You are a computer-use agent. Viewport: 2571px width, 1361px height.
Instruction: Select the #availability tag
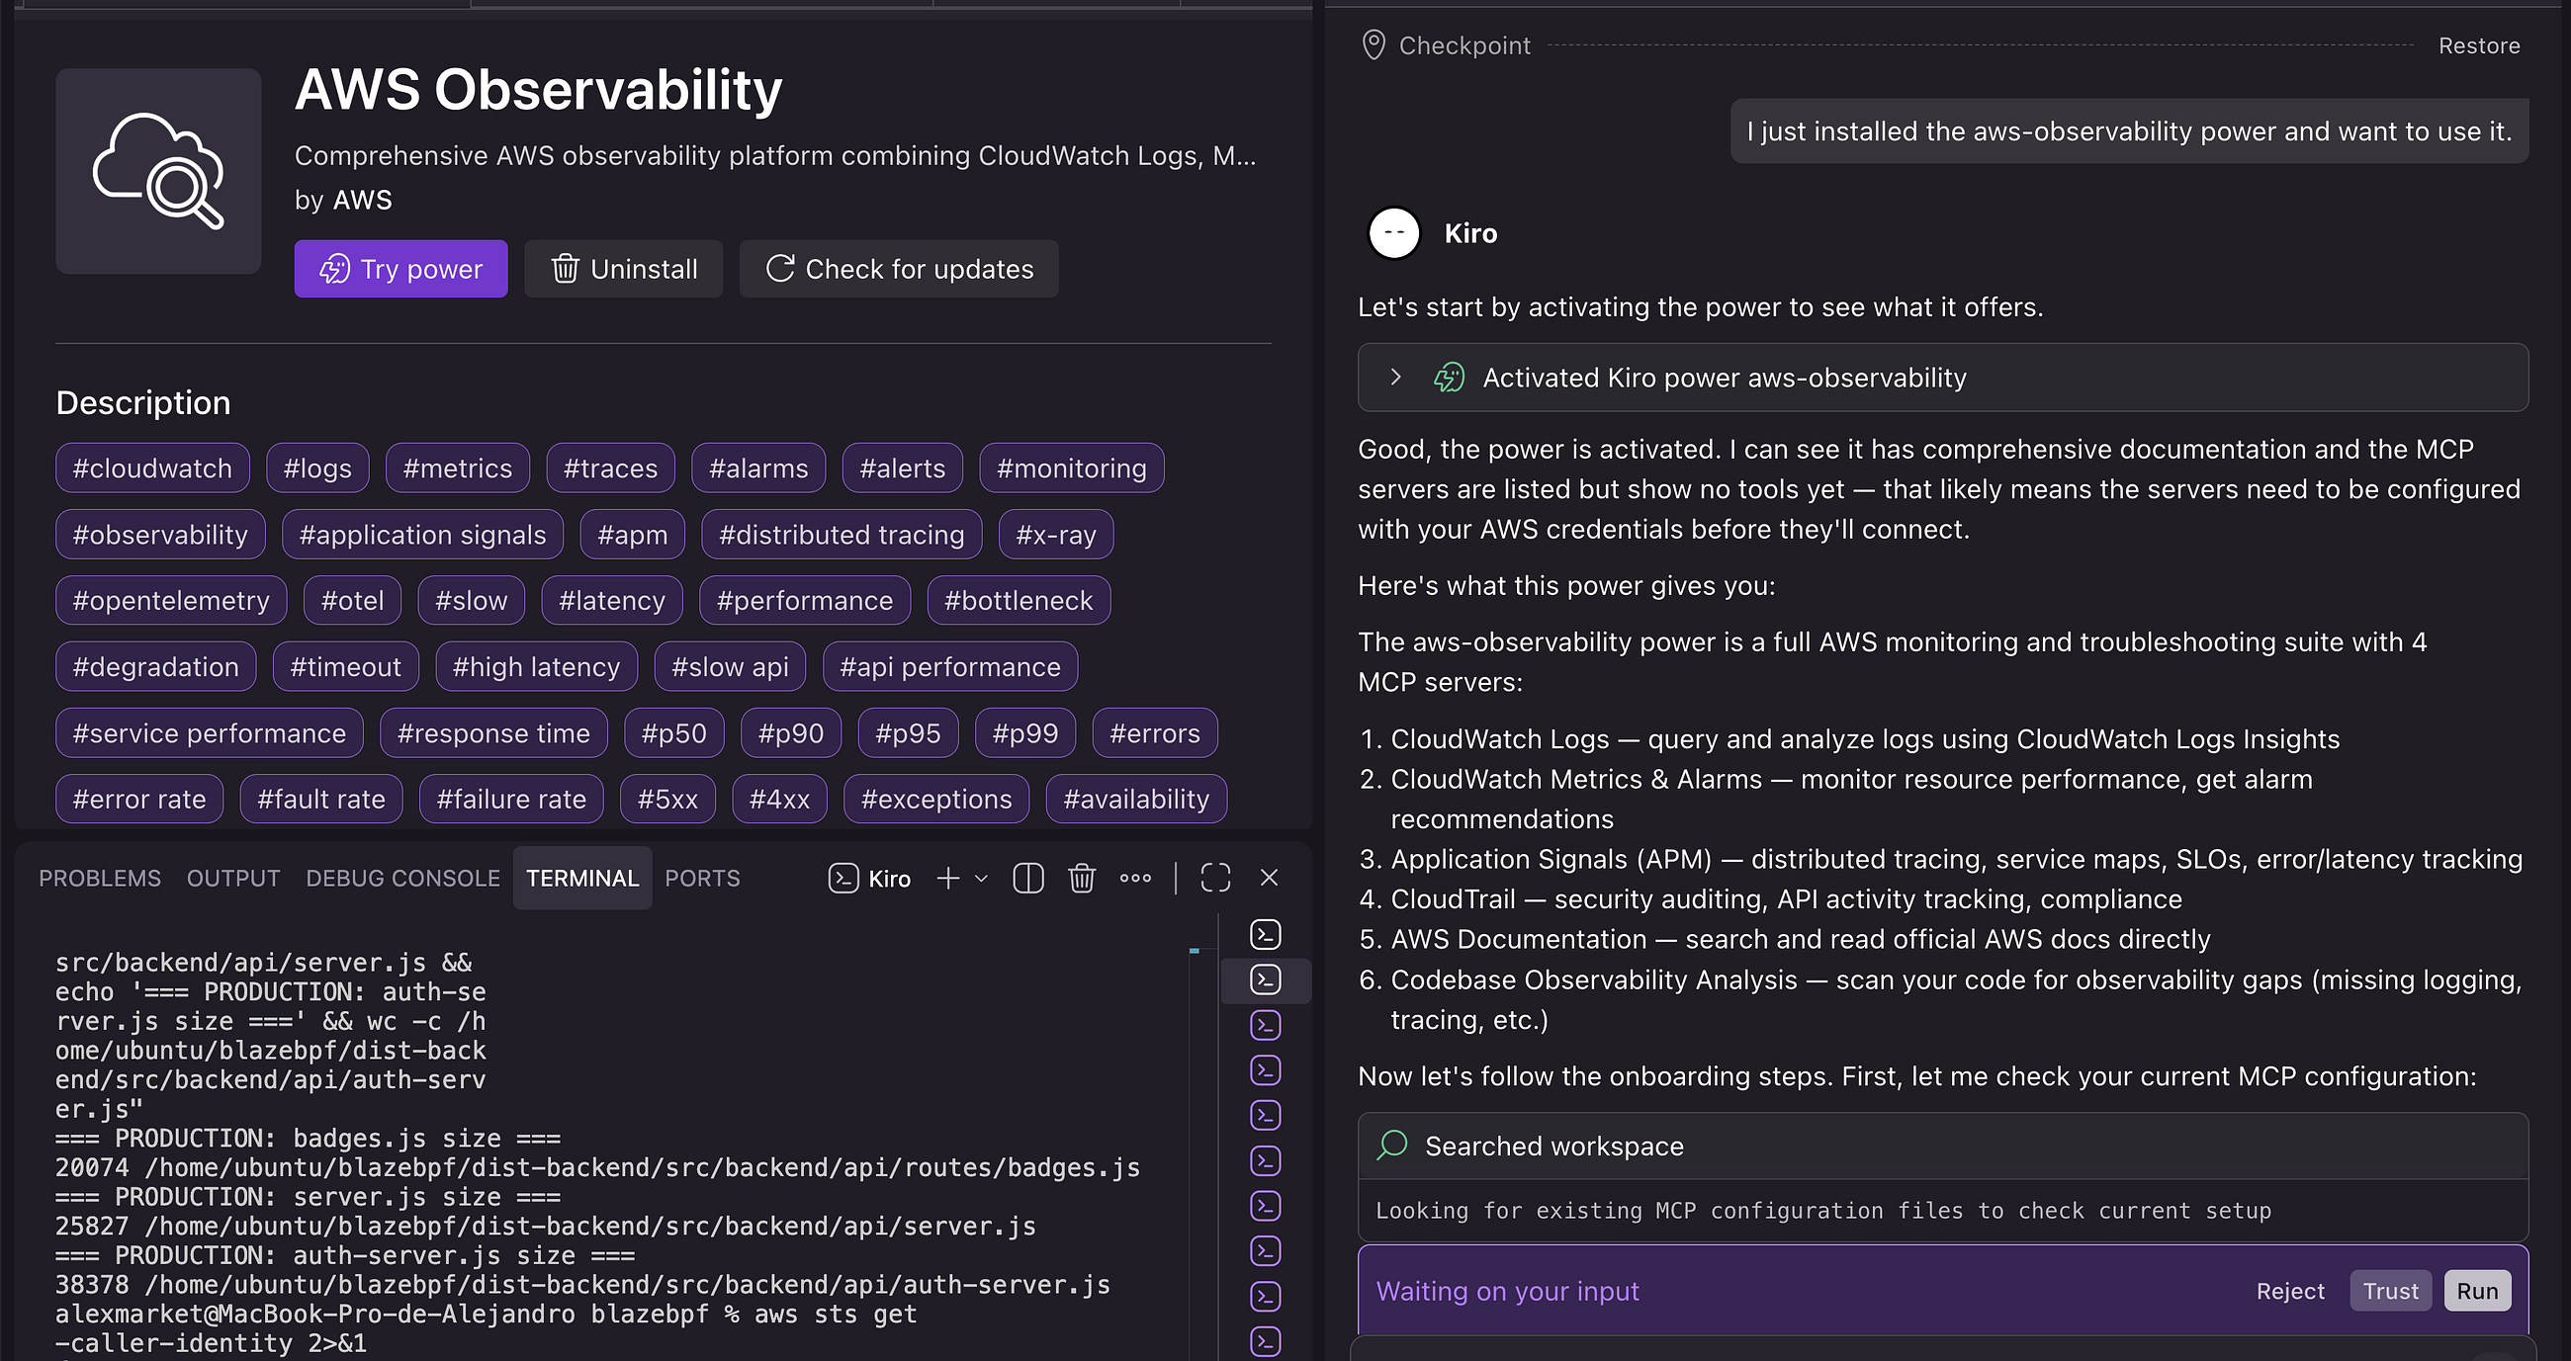coord(1136,800)
